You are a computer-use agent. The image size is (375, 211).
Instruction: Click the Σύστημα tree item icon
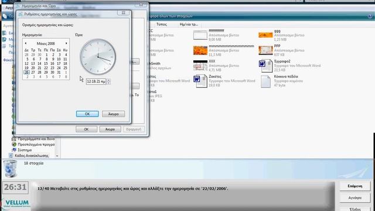coord(14,150)
